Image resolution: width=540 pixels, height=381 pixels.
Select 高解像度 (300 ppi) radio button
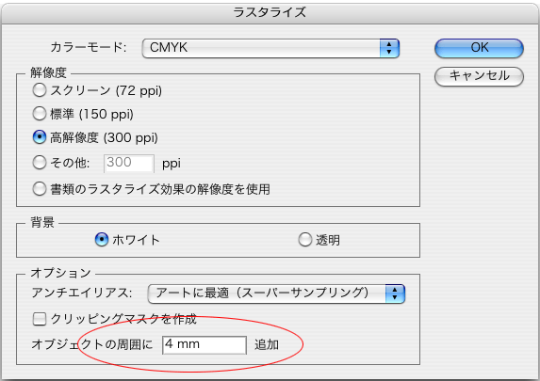[x=40, y=137]
